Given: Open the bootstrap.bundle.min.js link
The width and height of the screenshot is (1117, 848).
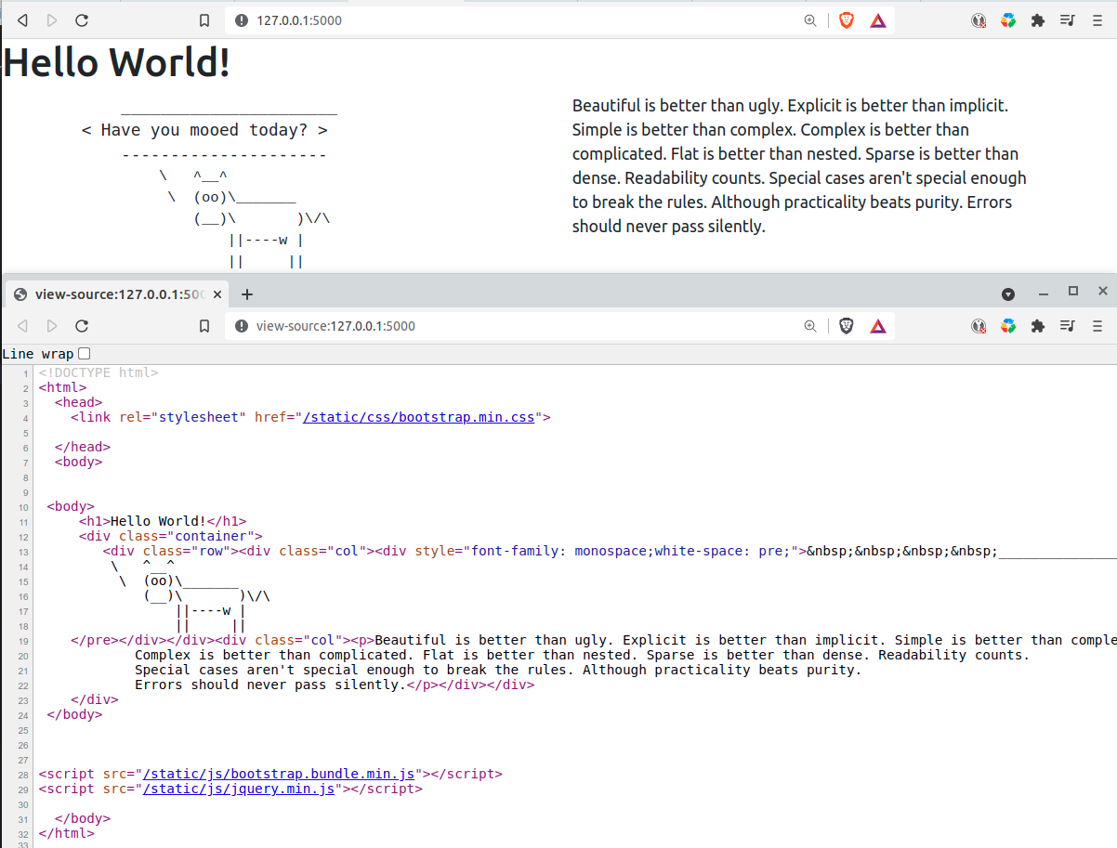Looking at the screenshot, I should click(x=279, y=773).
